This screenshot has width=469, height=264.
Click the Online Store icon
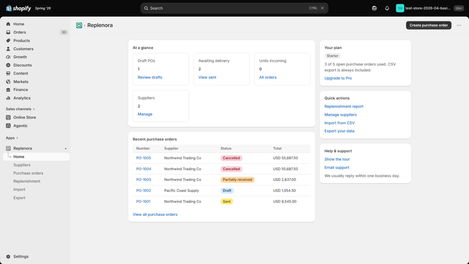click(8, 117)
